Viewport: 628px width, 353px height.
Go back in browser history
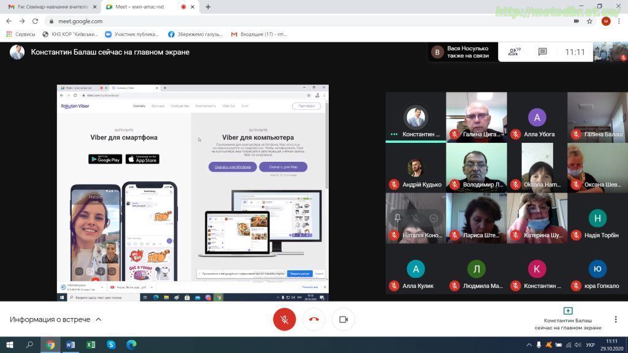pyautogui.click(x=9, y=21)
